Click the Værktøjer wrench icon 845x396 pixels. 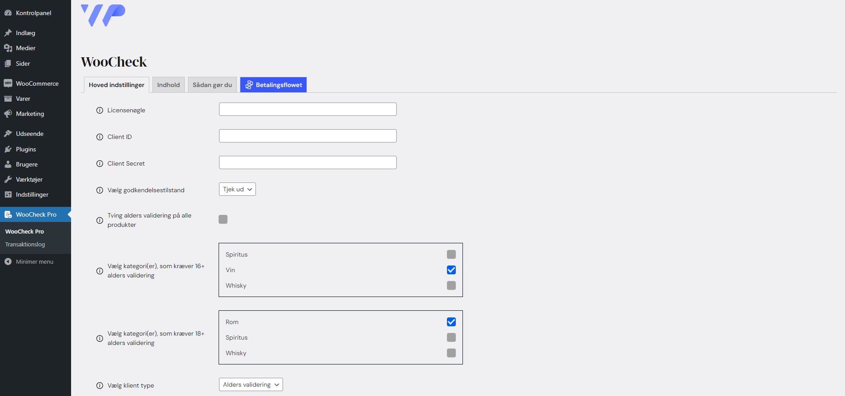coord(8,179)
